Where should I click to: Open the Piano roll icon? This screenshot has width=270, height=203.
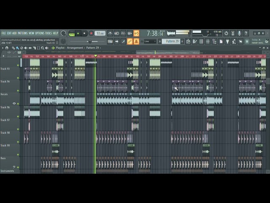[x=194, y=41]
